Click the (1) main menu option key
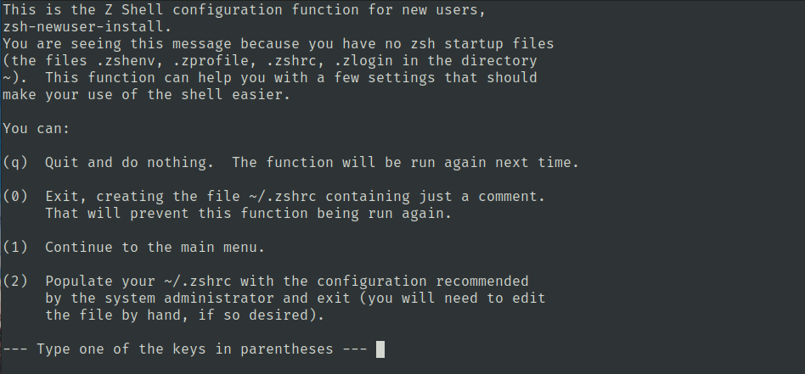 coord(15,248)
